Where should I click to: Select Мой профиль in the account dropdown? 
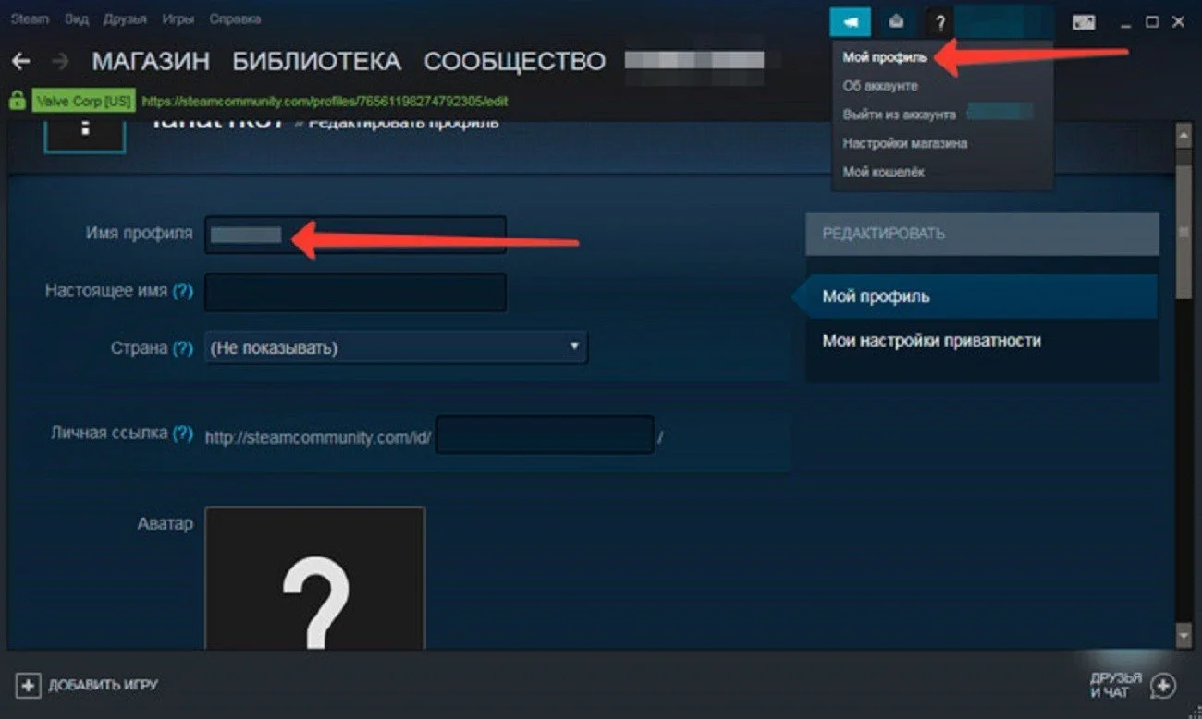pyautogui.click(x=885, y=57)
